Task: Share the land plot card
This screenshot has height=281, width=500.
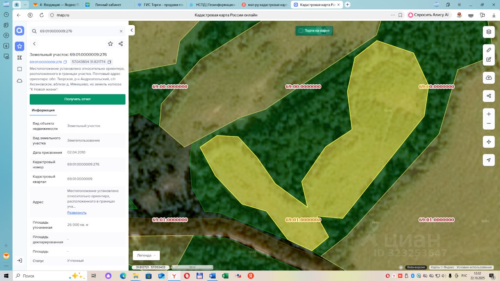Action: [x=121, y=44]
